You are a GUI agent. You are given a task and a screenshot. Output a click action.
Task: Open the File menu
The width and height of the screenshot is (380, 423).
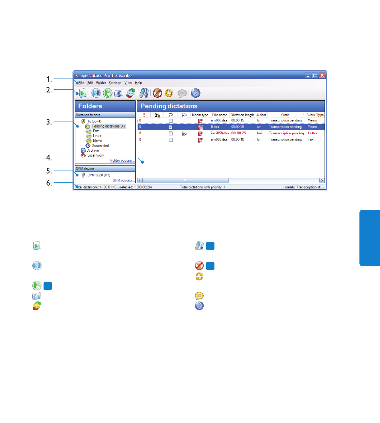[x=81, y=83]
